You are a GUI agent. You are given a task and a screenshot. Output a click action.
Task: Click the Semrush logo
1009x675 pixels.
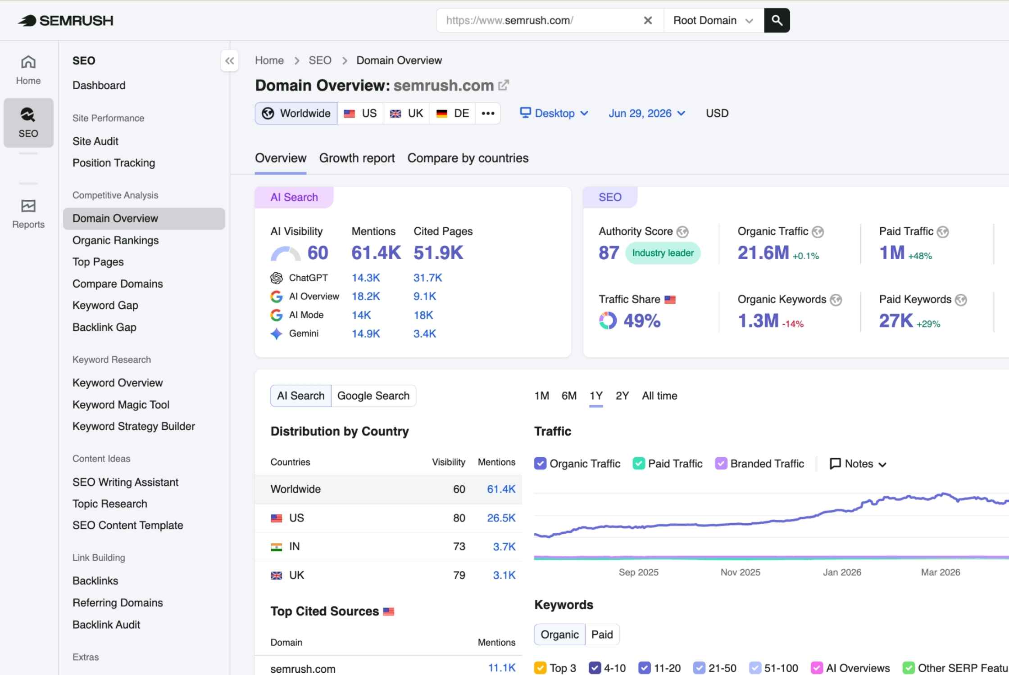pyautogui.click(x=66, y=21)
